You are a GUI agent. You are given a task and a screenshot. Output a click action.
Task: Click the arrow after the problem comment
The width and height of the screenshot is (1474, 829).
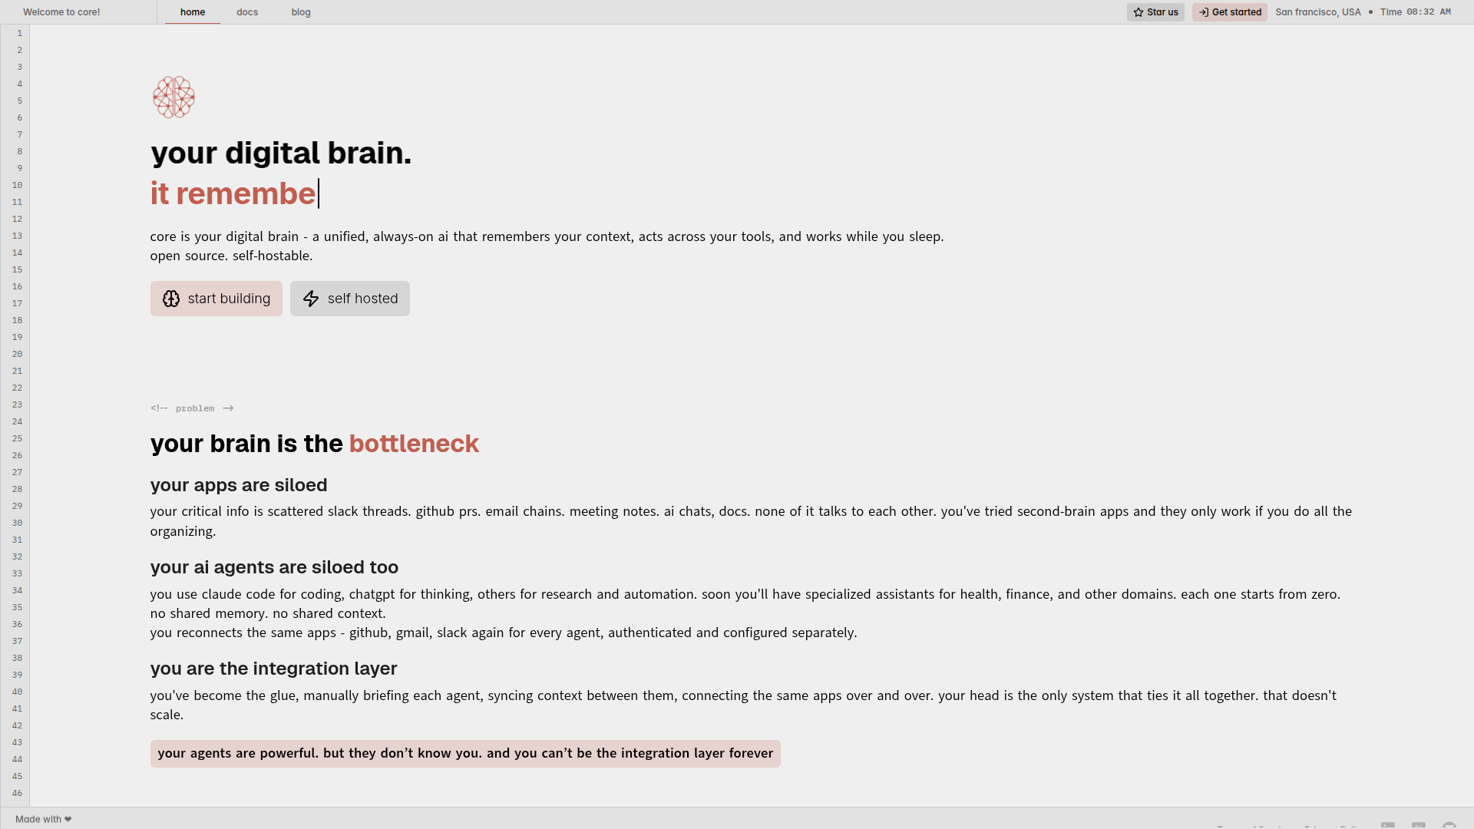click(x=228, y=408)
